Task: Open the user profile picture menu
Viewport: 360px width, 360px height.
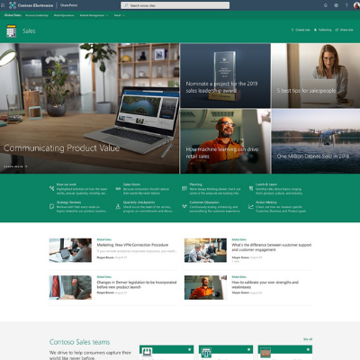Action: (356, 5)
